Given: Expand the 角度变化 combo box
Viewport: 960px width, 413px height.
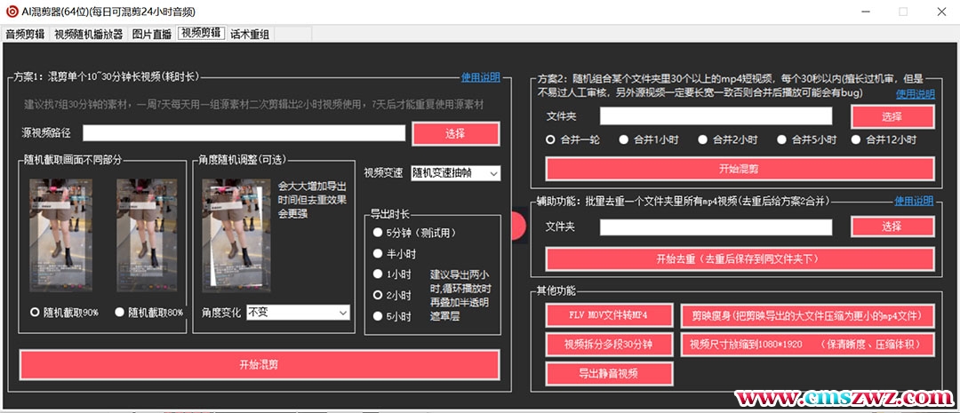Looking at the screenshot, I should (298, 312).
